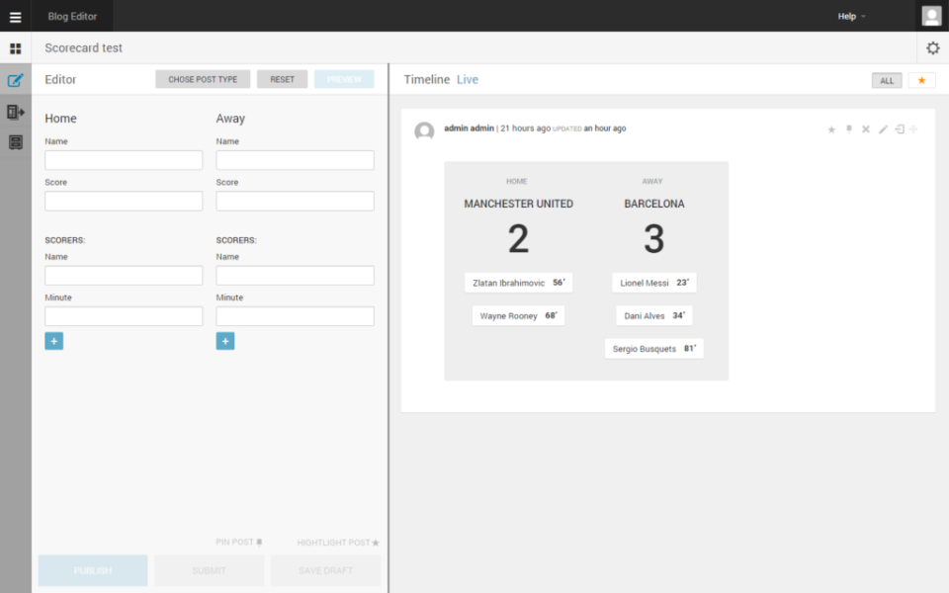The width and height of the screenshot is (949, 593).
Task: Pin the admin scorecard post
Action: click(x=848, y=128)
